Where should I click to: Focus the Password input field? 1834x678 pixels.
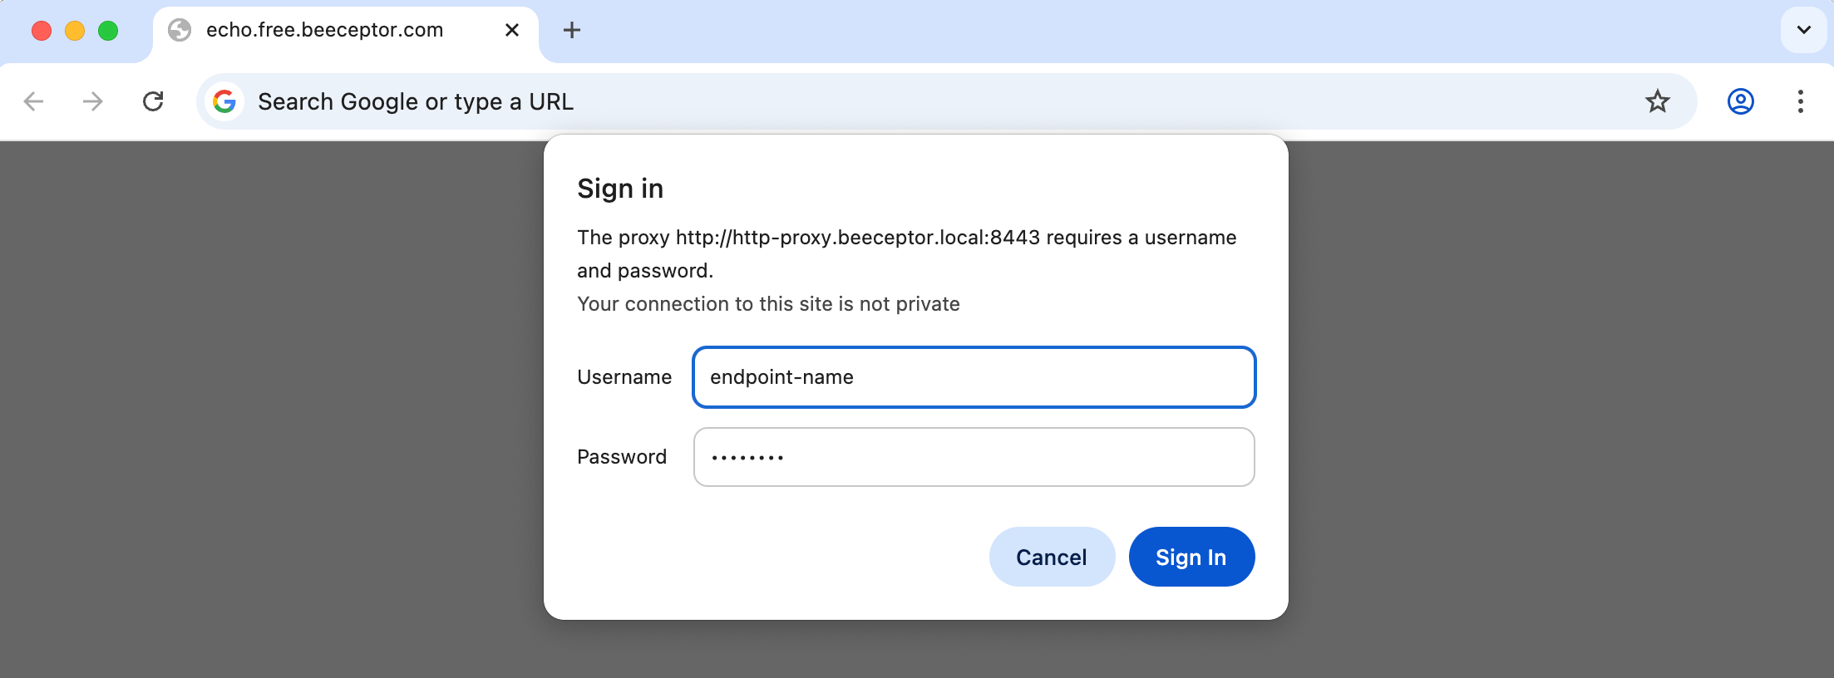(973, 457)
